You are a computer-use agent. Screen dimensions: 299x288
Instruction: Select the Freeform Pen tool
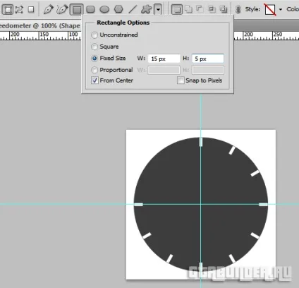(62, 10)
